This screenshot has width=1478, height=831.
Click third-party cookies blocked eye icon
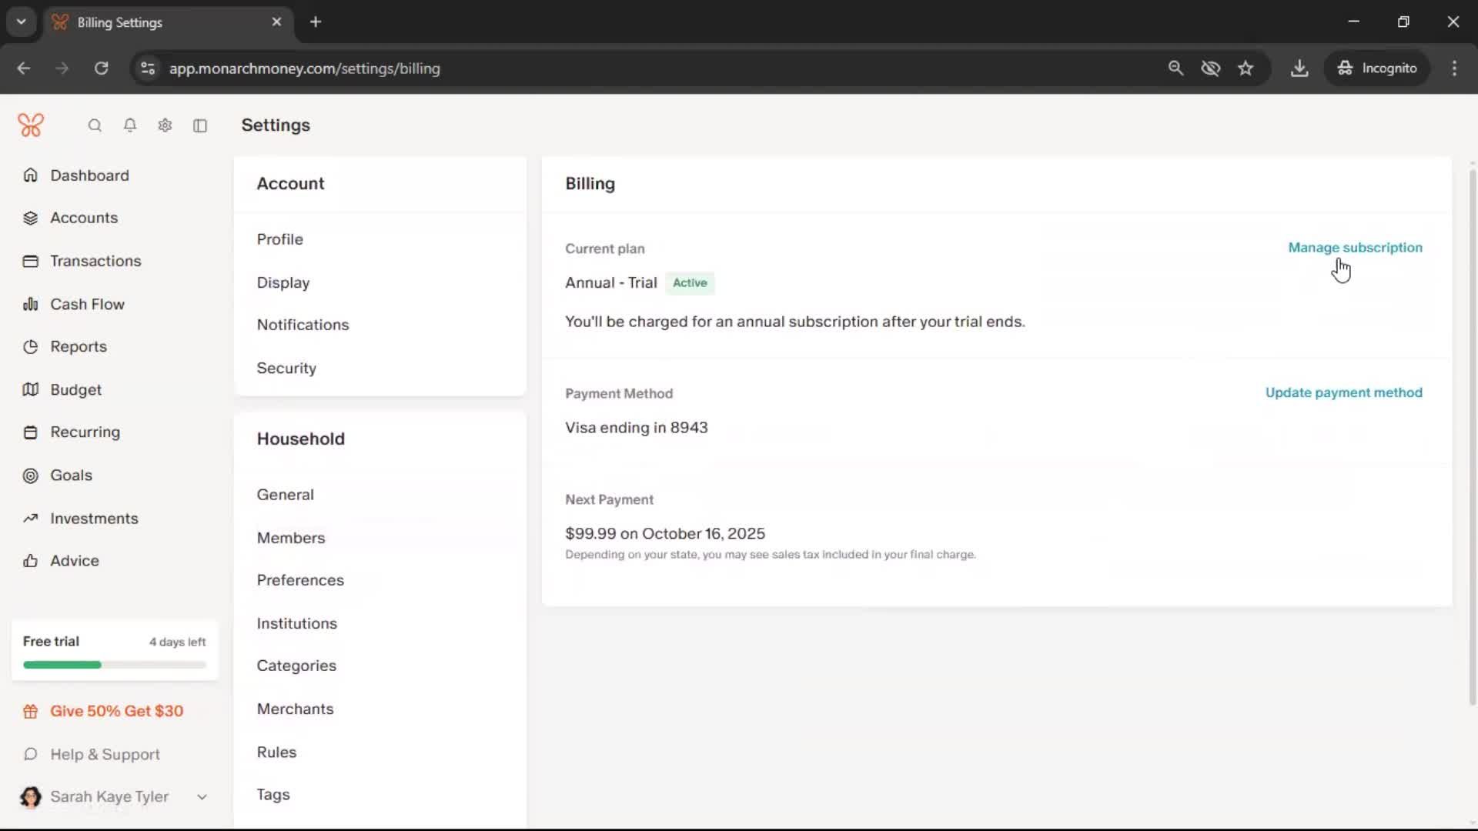point(1210,68)
